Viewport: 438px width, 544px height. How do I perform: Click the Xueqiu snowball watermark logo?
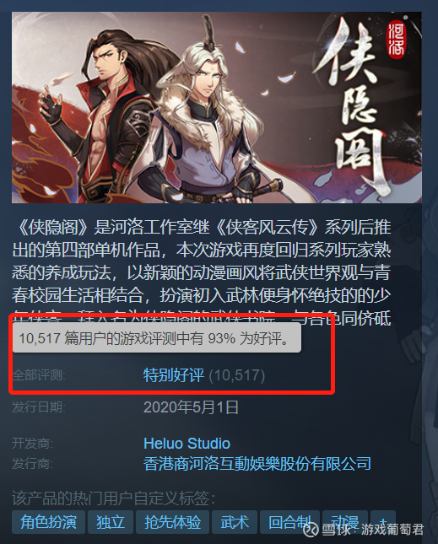[x=311, y=529]
